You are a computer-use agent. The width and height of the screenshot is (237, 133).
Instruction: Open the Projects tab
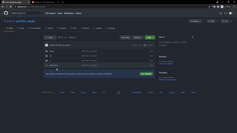pos(61,28)
